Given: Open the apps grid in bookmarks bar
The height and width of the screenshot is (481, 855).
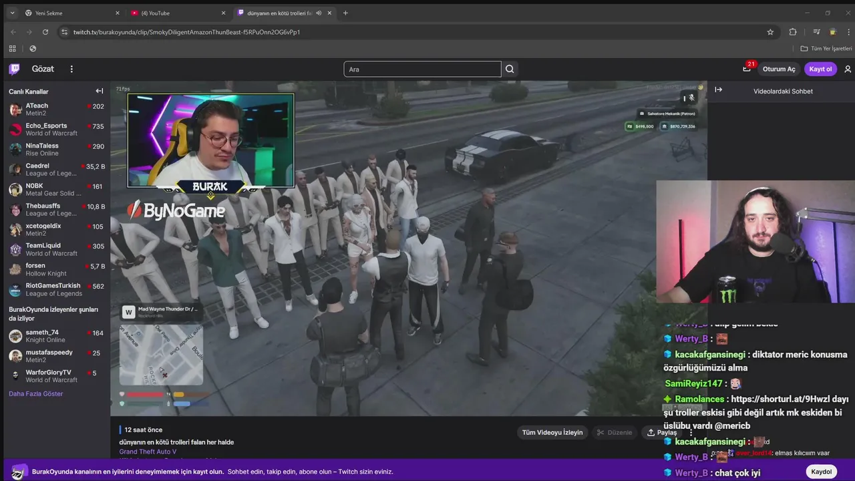Looking at the screenshot, I should click(12, 48).
